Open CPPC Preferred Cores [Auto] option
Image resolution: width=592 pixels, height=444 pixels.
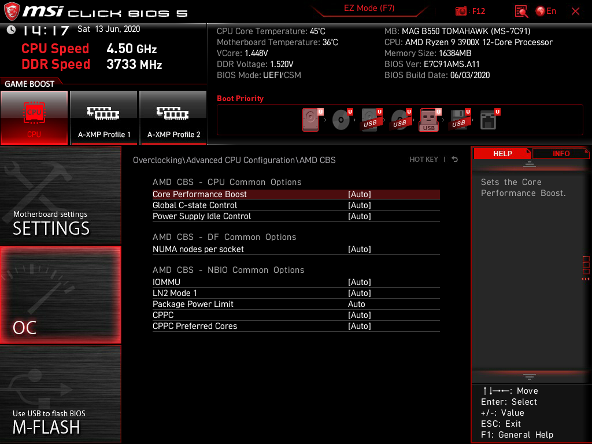click(x=296, y=326)
